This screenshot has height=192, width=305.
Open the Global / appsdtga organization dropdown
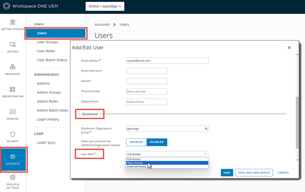(x=105, y=6)
